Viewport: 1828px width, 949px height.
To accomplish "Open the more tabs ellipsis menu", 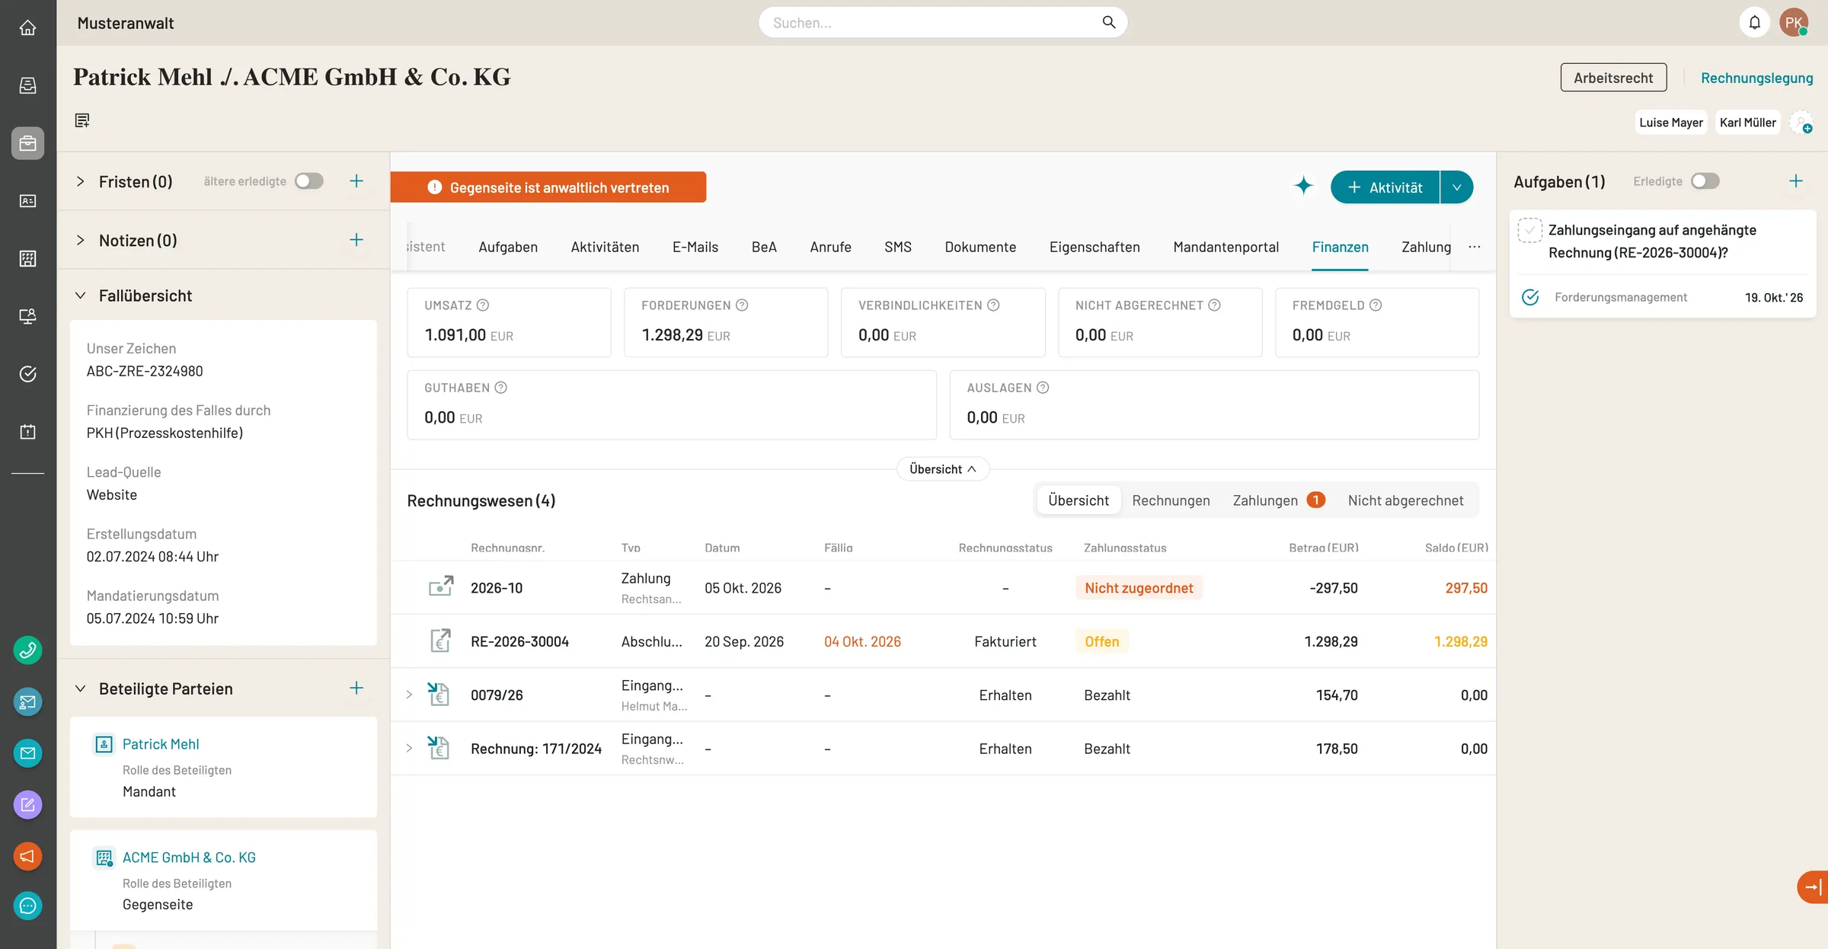I will [1475, 247].
